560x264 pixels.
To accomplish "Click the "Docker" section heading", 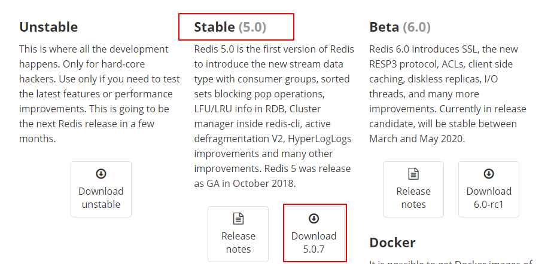I will [392, 242].
